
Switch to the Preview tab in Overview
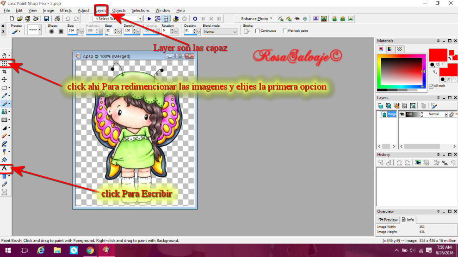click(x=388, y=220)
